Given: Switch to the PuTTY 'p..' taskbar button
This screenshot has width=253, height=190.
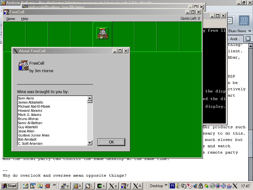Looking at the screenshot, I should coord(65,186).
